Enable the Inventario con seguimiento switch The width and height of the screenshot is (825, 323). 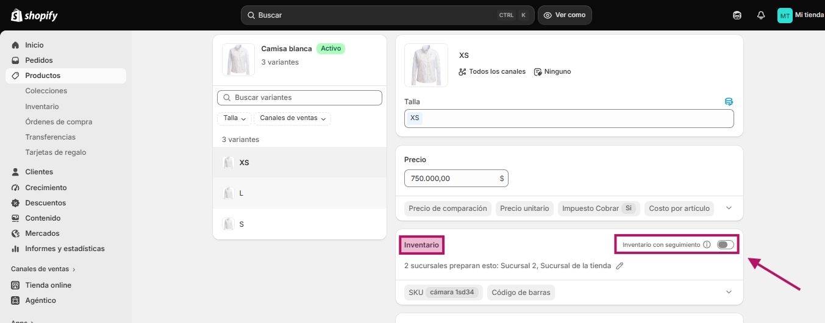[x=726, y=244]
